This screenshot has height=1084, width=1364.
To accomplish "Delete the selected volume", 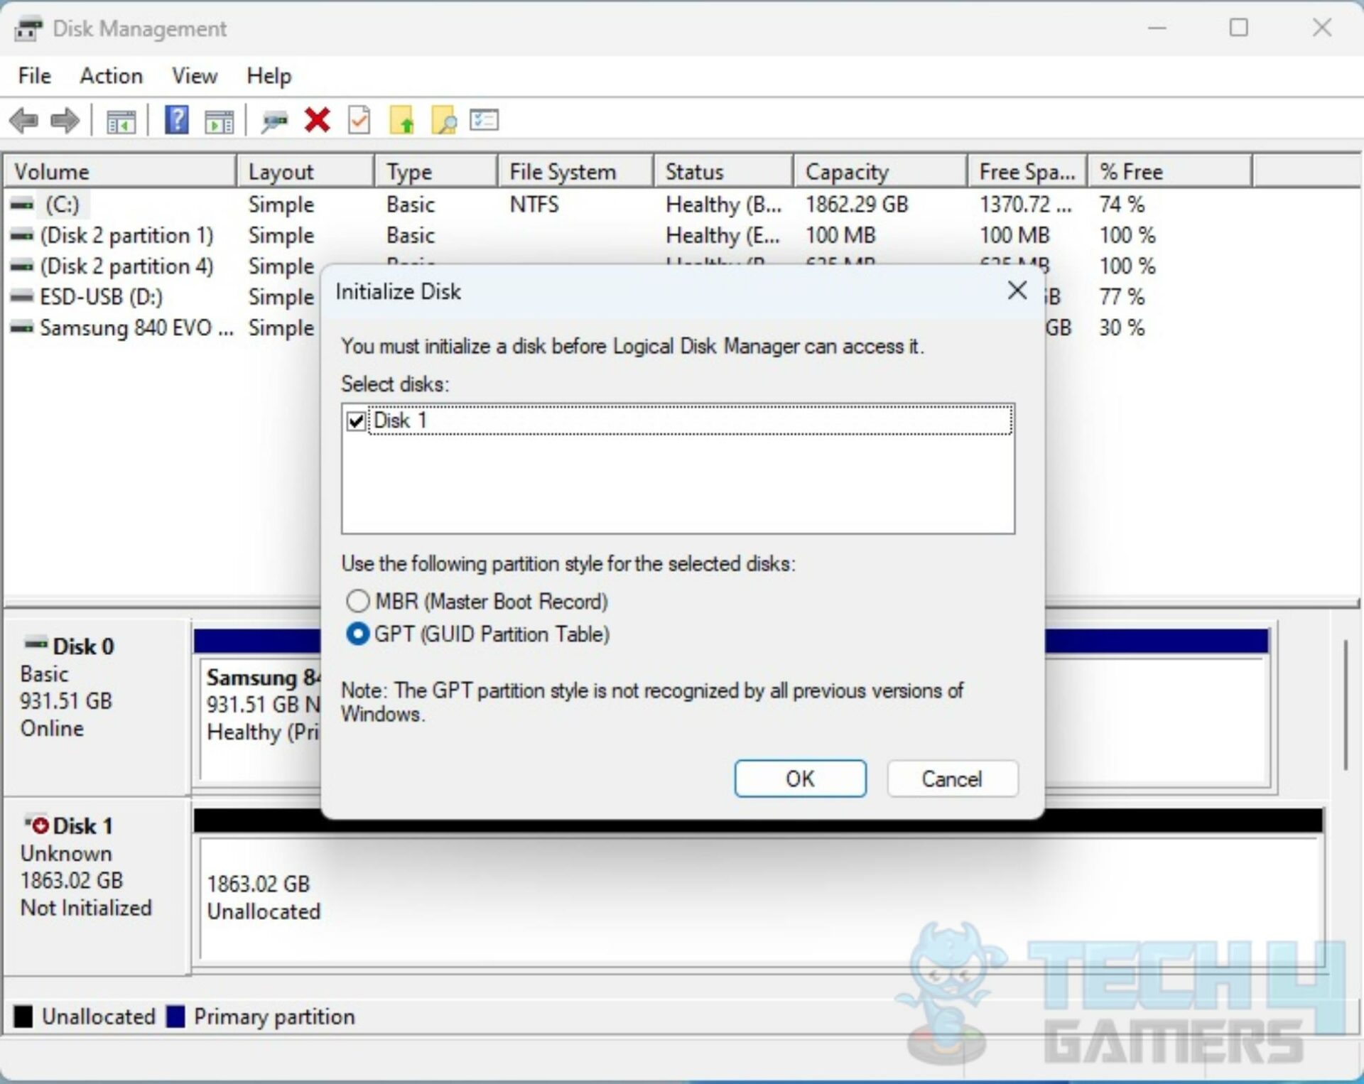I will 318,121.
